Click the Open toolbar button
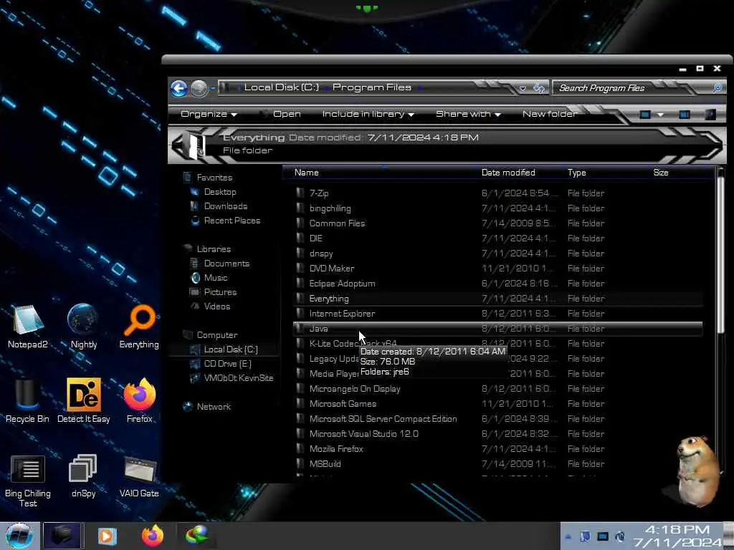The height and width of the screenshot is (550, 734). click(x=287, y=114)
